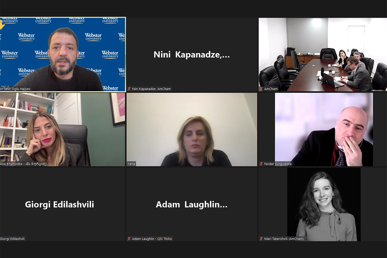387x258 pixels.
Task: Click the yellow arrow icon on speaker tile
Action: 2,24
